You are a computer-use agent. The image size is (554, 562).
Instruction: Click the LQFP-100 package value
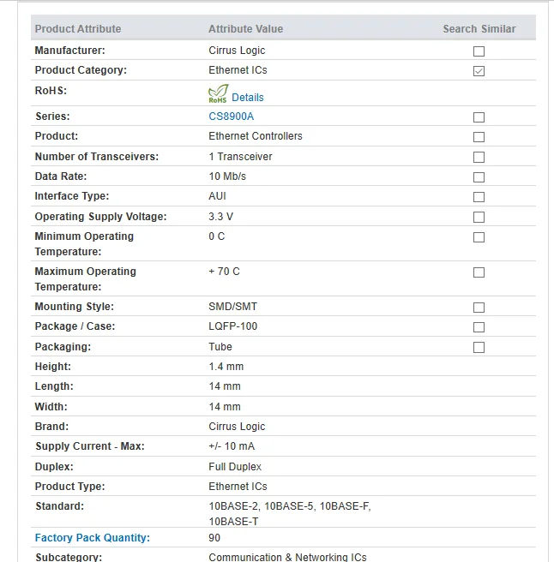point(233,326)
